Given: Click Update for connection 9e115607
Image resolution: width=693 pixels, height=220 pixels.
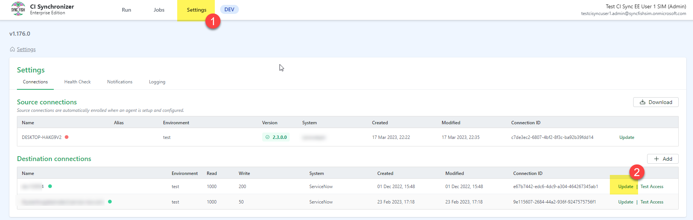Looking at the screenshot, I should (x=626, y=202).
